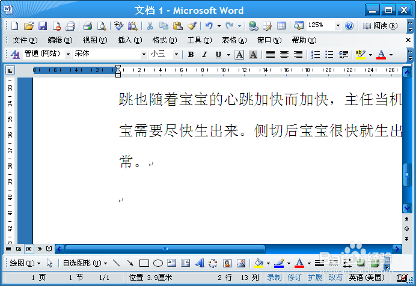This screenshot has height=286, width=416.
Task: Redo the last undone action
Action: tap(229, 26)
